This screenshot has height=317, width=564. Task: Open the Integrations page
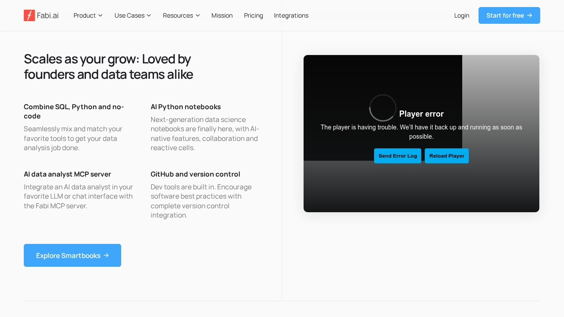pyautogui.click(x=291, y=15)
